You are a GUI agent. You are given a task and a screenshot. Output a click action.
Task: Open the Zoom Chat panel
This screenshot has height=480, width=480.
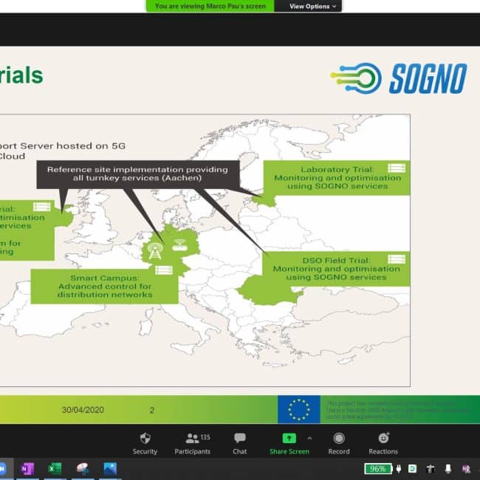(x=240, y=443)
